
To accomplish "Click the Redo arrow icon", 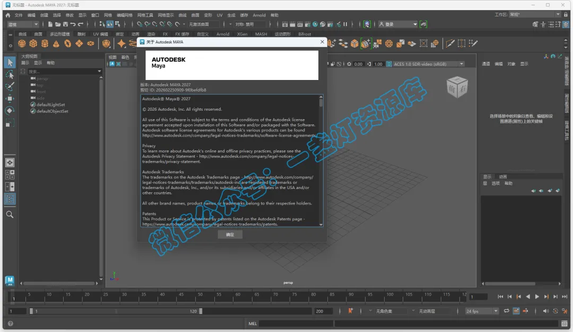I will pos(81,24).
